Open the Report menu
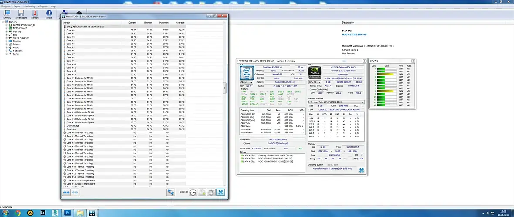 click(x=17, y=6)
